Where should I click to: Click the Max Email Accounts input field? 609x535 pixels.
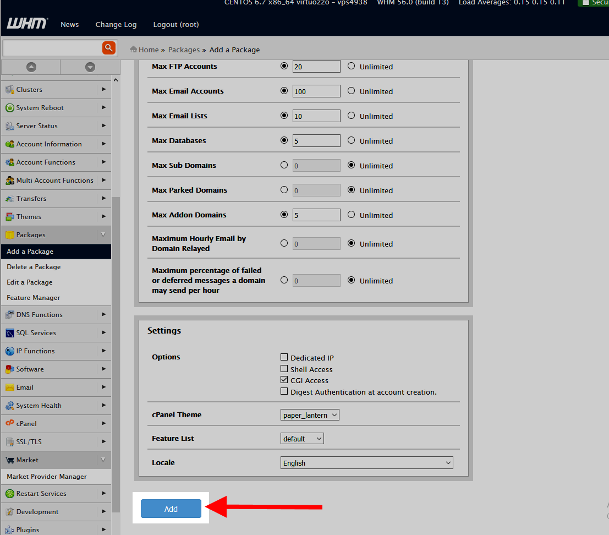click(x=316, y=91)
